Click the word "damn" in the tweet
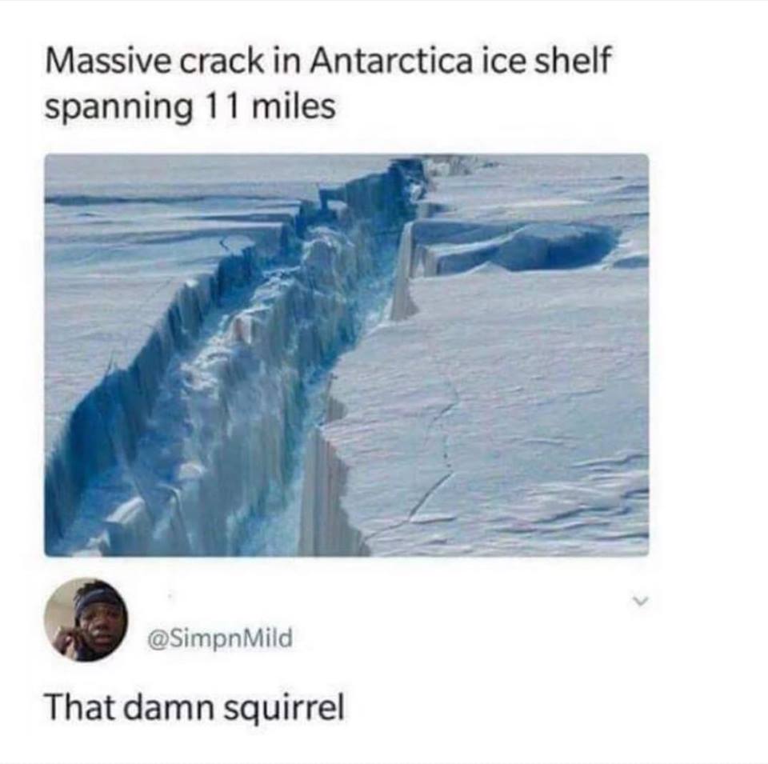The height and width of the screenshot is (764, 768). [x=169, y=708]
